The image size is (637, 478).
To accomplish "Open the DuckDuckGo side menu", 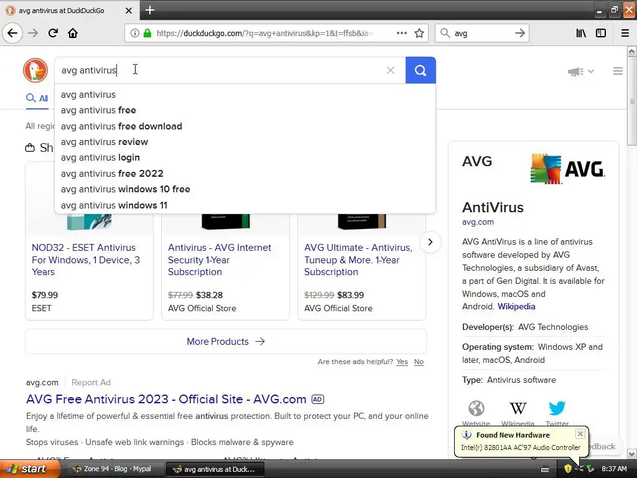I will [618, 71].
